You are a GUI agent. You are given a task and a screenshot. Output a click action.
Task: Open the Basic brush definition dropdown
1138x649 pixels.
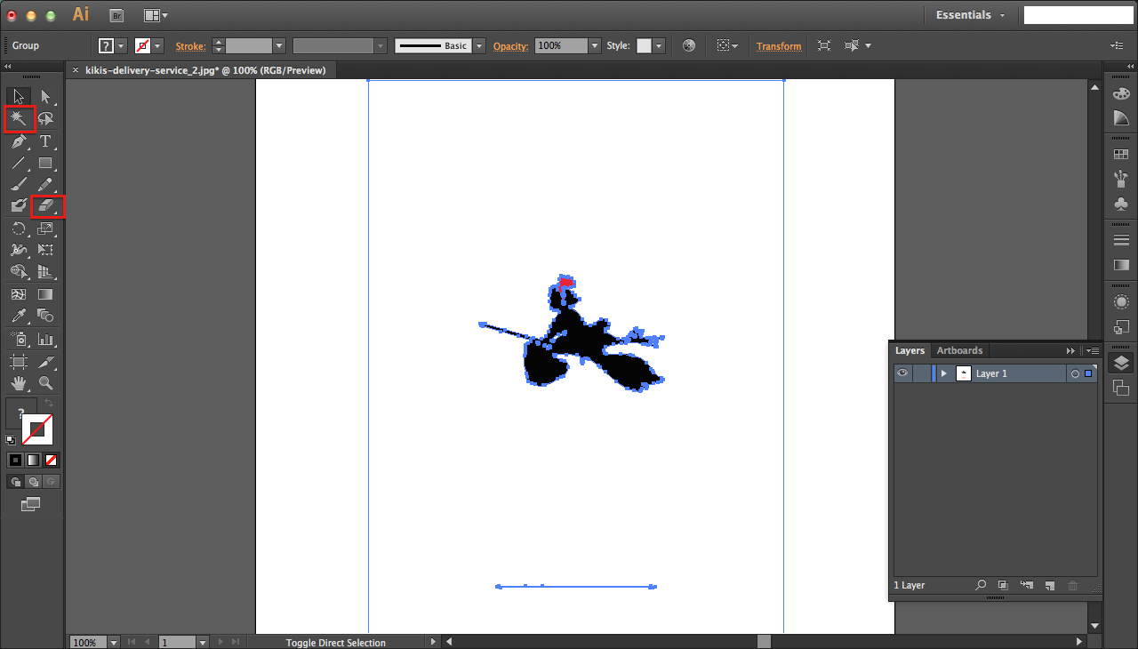pos(479,45)
